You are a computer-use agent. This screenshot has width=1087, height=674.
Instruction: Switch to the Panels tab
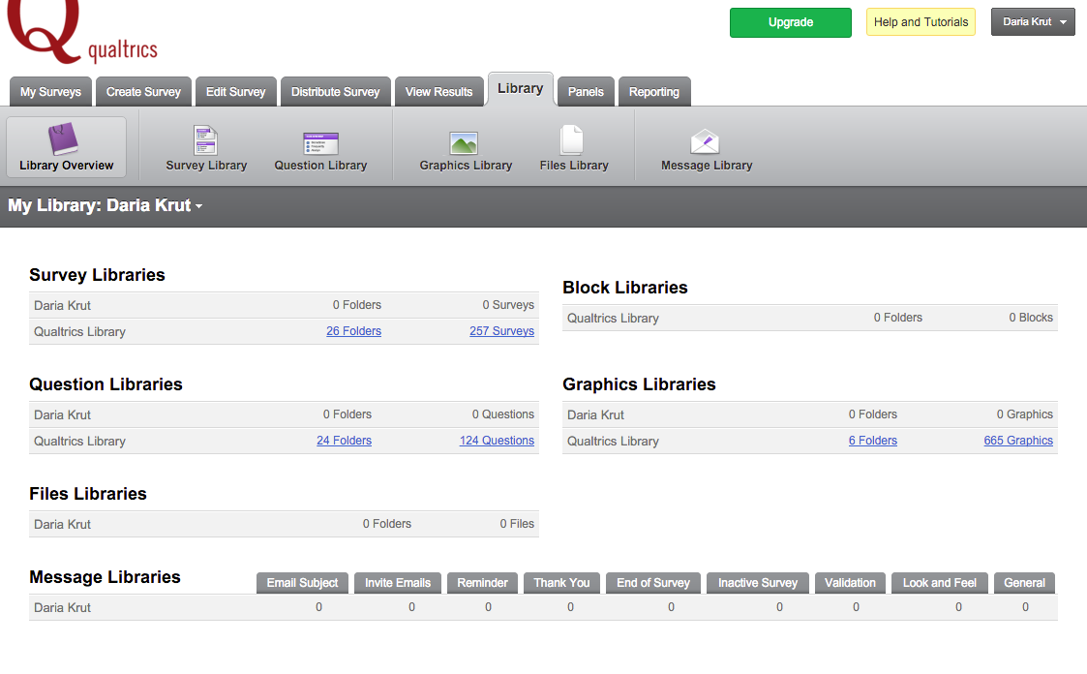(586, 92)
